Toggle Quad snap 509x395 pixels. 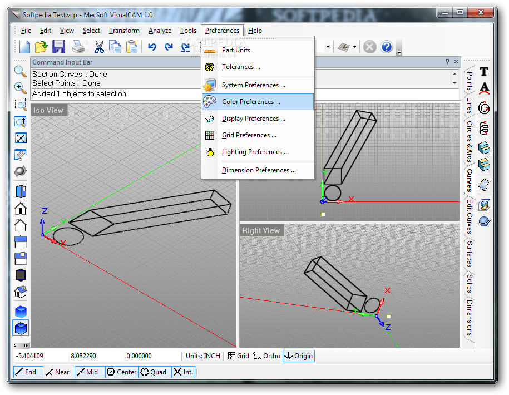coord(155,372)
